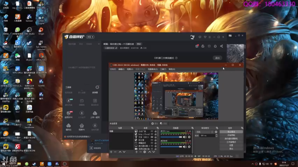Open OBS Studio desktop shortcut
298x167 pixels.
(29, 31)
